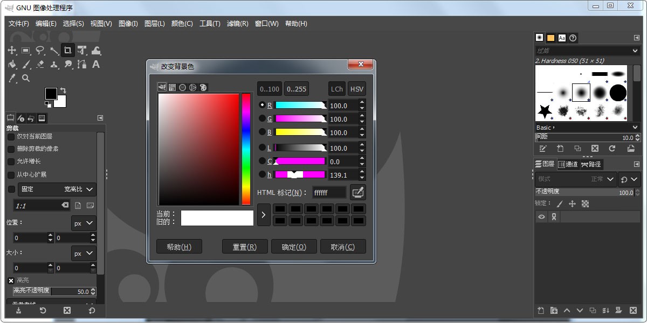Click the HTML 标记 hex input field

(329, 192)
